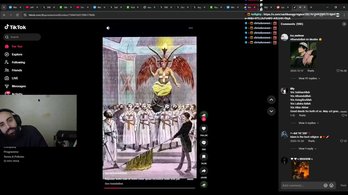Expand View 1 reply
Image resolution: width=348 pixels, height=195 pixels.
tap(307, 149)
